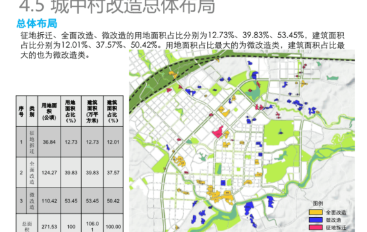367x232 pixels.
Task: Click the 征地拆迁 category cell in row 1
Action: point(32,142)
